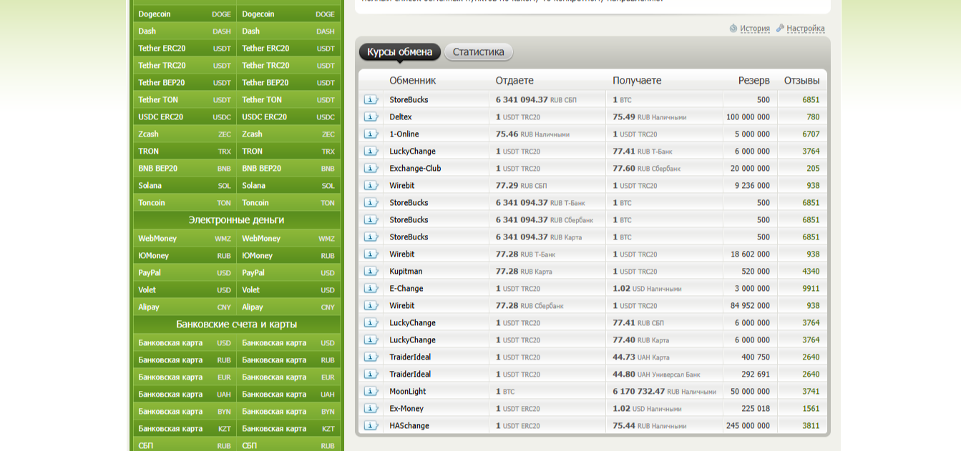The image size is (961, 451).
Task: Select PayPal USD in the left currency column
Action: point(185,272)
